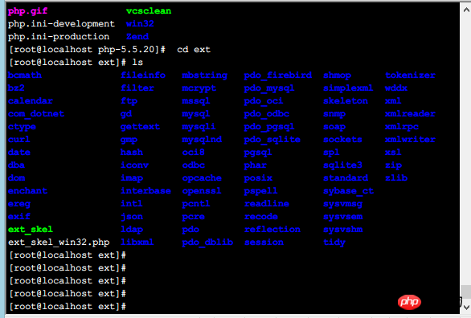The height and width of the screenshot is (318, 471).
Task: Click the pdo_dblib directory entry
Action: (207, 243)
